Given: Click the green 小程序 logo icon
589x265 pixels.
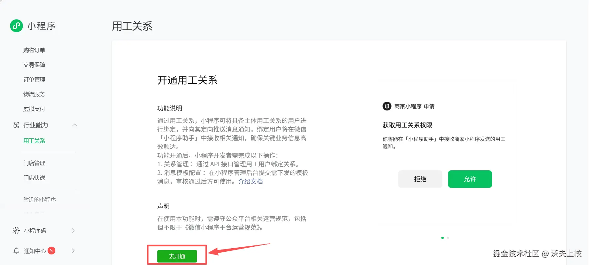Looking at the screenshot, I should pyautogui.click(x=16, y=26).
